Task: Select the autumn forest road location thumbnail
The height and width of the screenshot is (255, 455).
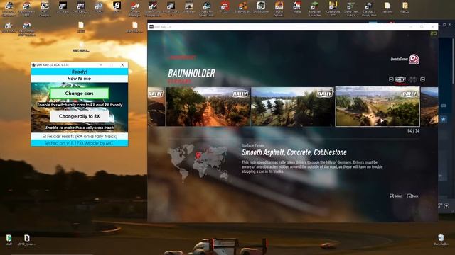Action: pyautogui.click(x=208, y=106)
